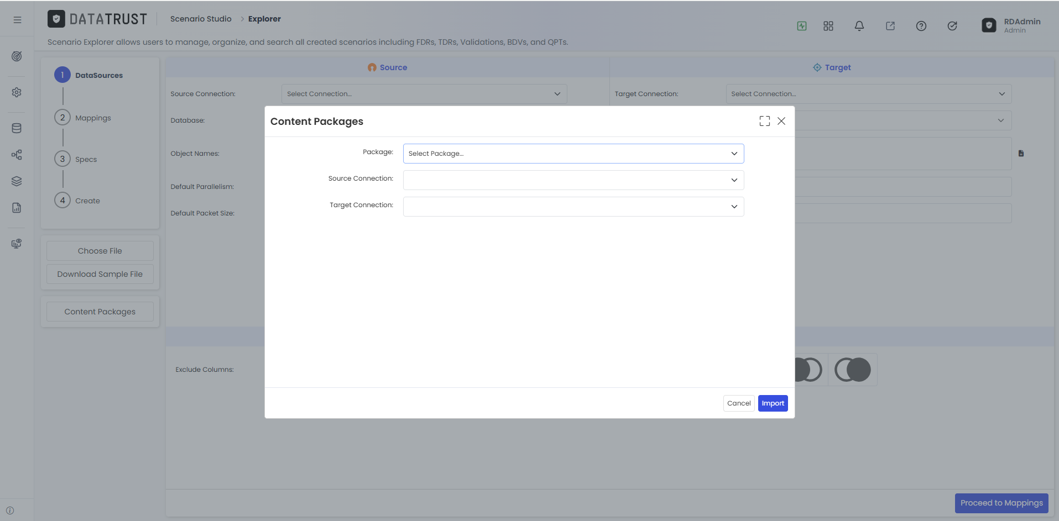Click the target Default Parallelism field
The width and height of the screenshot is (1059, 521).
tap(903, 187)
